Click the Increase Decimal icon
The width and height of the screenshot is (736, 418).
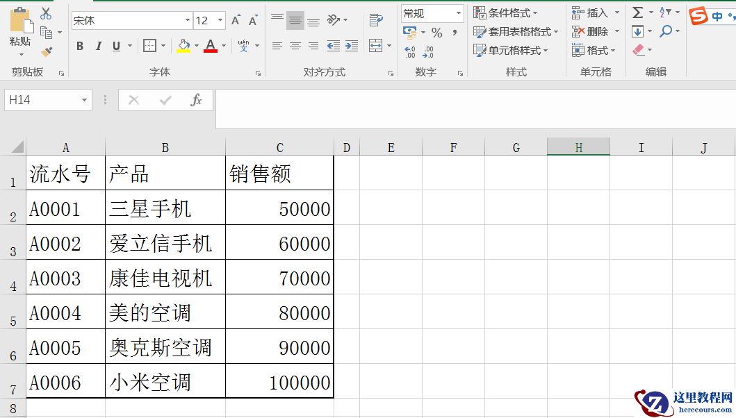[409, 50]
